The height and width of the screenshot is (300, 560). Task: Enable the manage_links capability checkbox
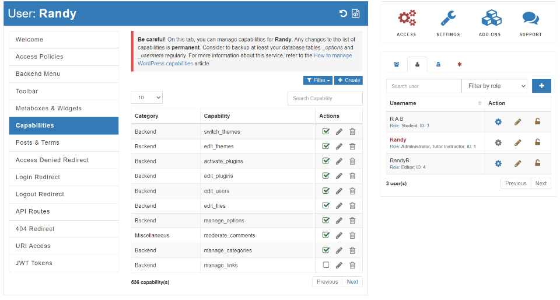(326, 265)
